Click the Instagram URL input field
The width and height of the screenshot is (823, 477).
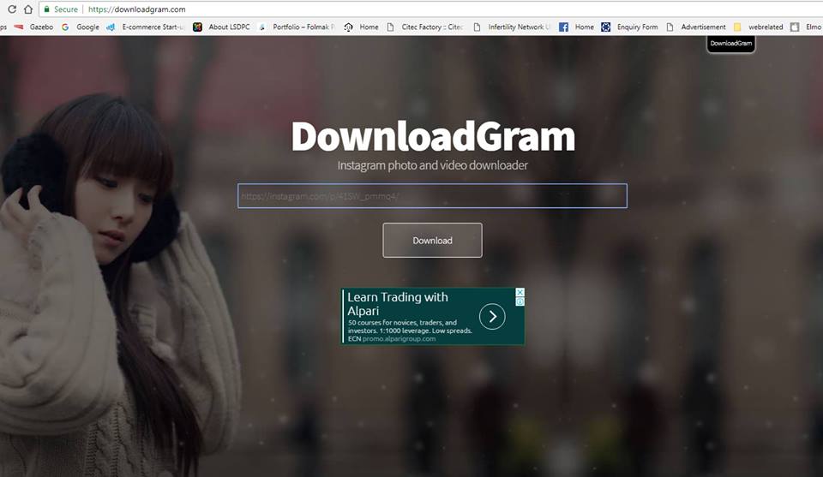pos(432,196)
